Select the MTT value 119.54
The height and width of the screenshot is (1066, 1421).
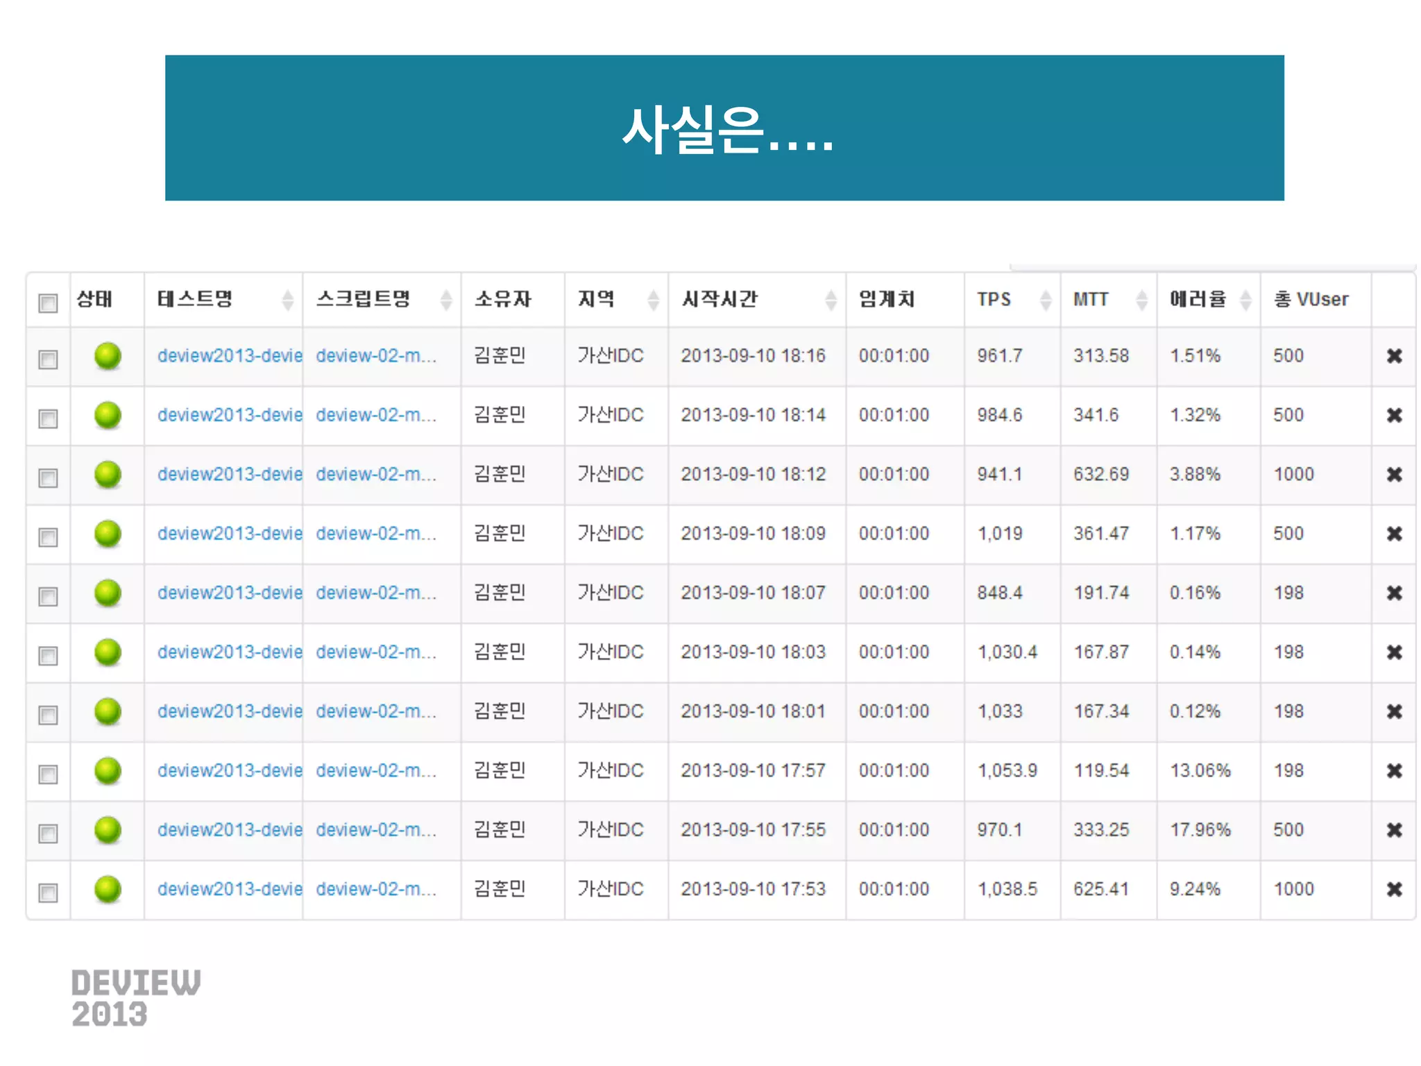click(x=1101, y=770)
